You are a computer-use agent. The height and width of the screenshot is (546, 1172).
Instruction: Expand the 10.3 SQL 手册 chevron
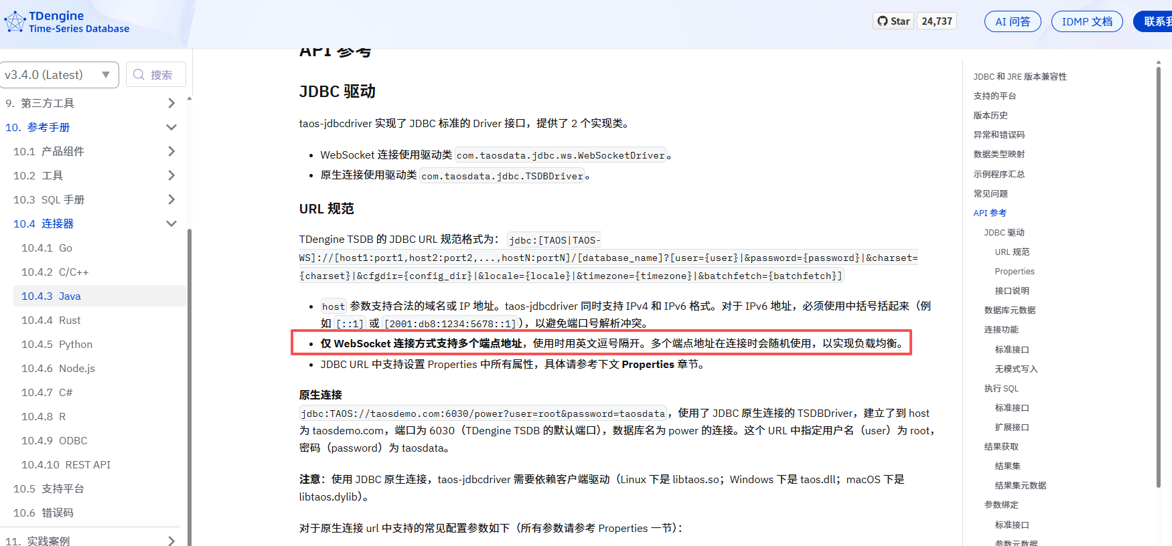click(x=171, y=199)
